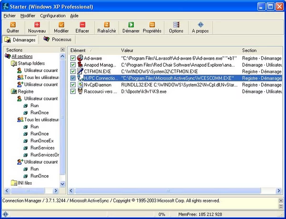Screen dimensions: 286x219
Task: Open the Fichier menu
Action: (10, 16)
